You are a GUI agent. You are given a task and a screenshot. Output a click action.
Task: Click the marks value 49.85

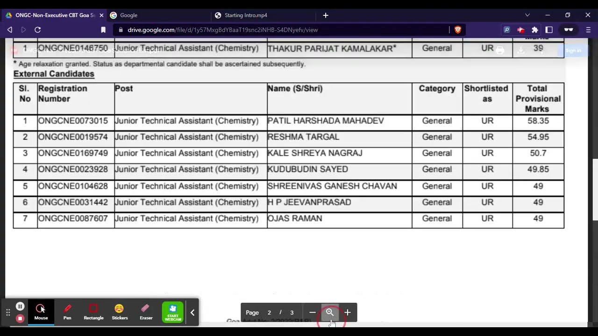[x=538, y=169]
